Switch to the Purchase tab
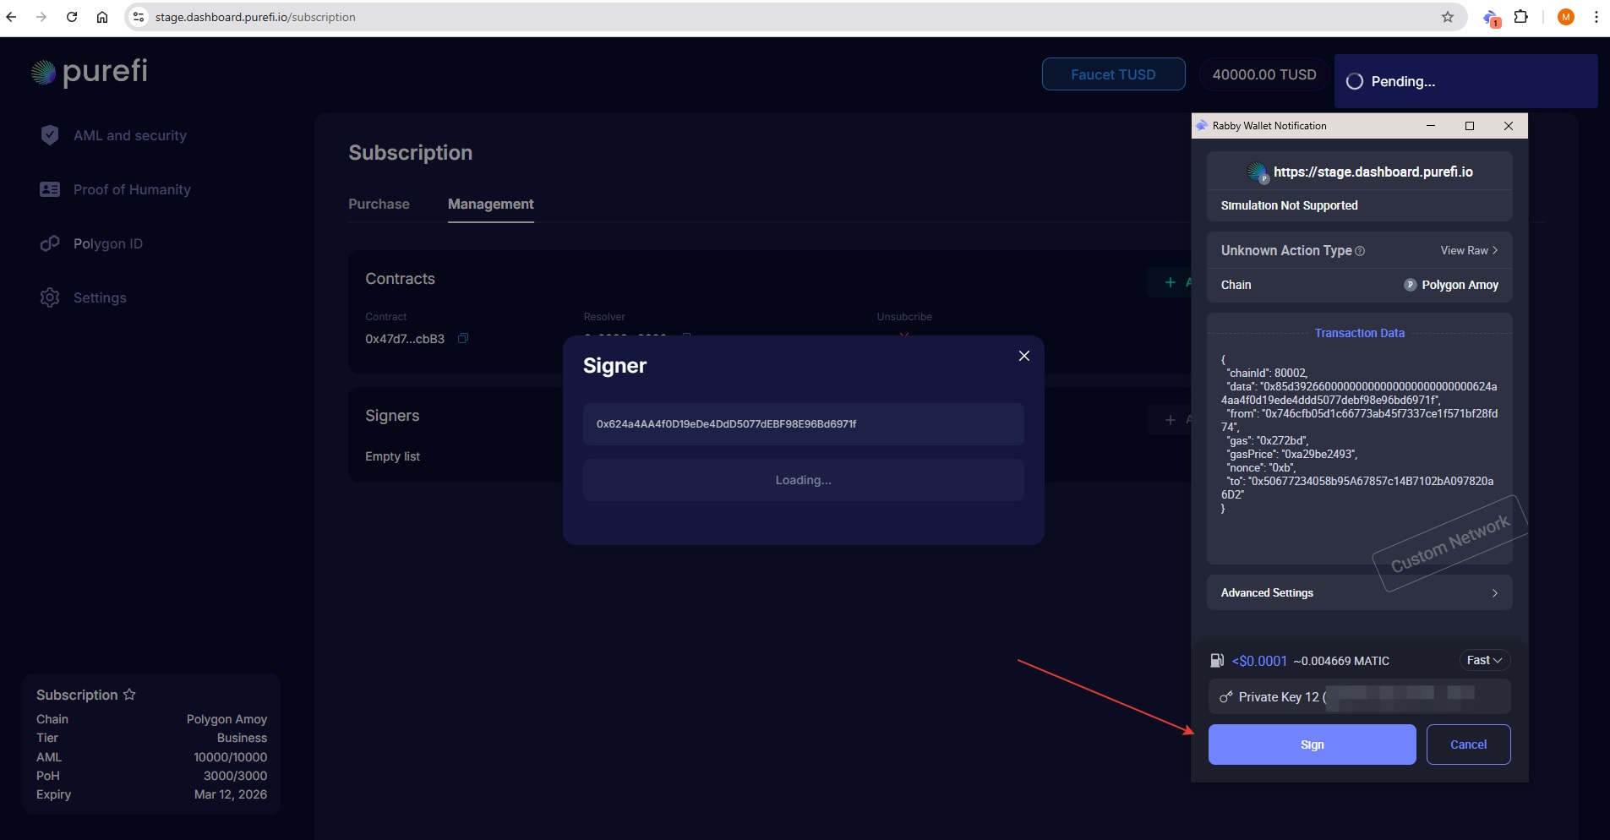The height and width of the screenshot is (840, 1610). [x=379, y=205]
